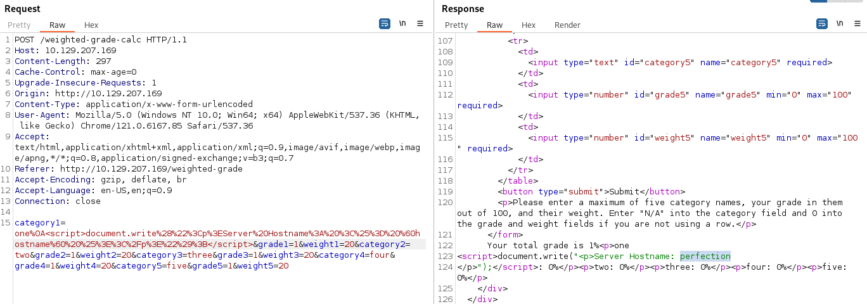This screenshot has width=867, height=304.
Task: Click the 'Origin: http://10.129.207.169' header
Action: click(x=88, y=94)
